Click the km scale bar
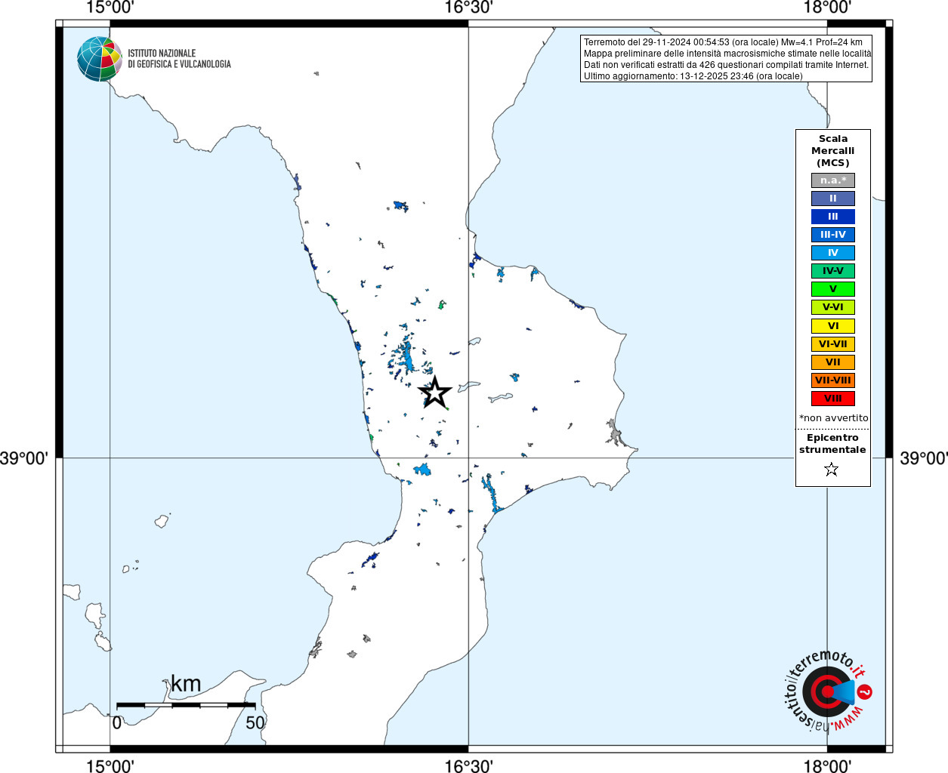 pos(186,705)
